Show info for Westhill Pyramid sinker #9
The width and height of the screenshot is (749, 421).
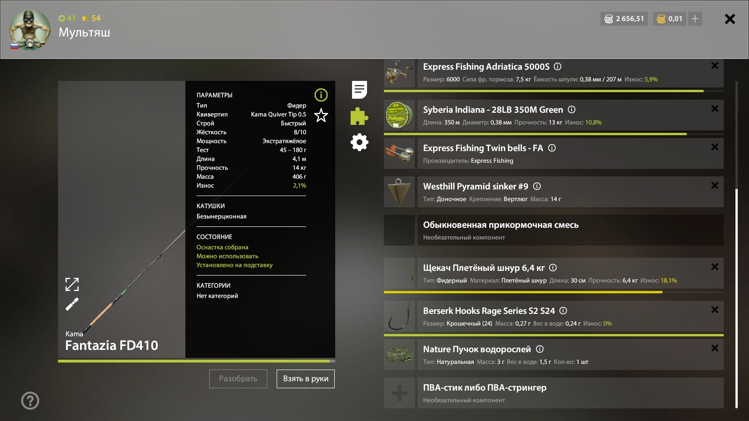(x=537, y=186)
